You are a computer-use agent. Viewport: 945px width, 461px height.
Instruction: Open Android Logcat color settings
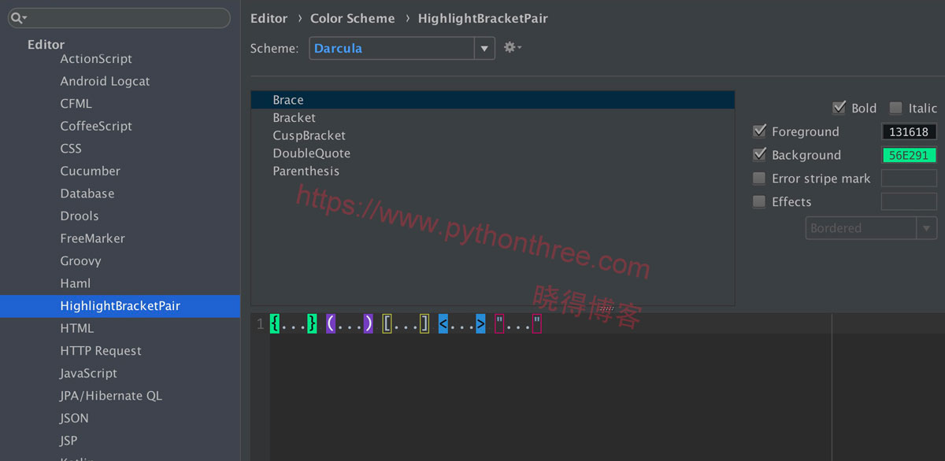[x=105, y=81]
